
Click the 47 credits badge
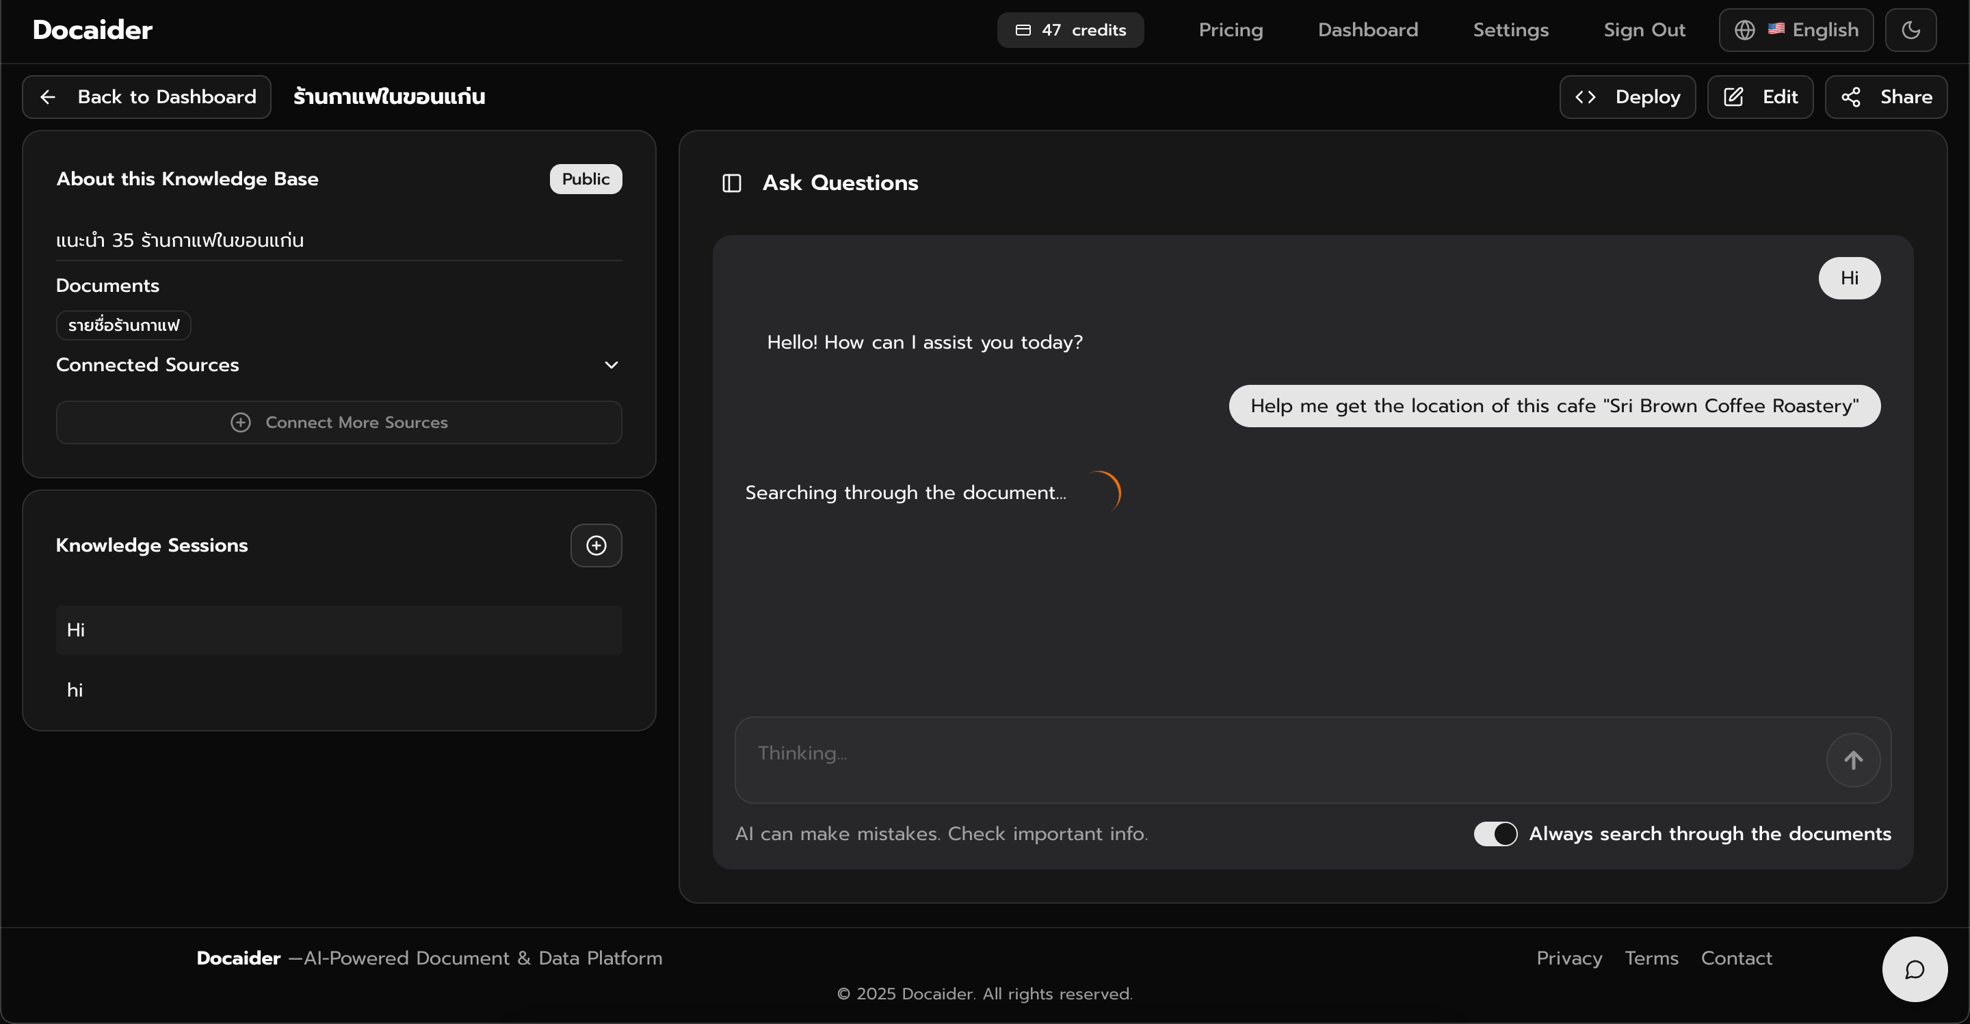[1070, 30]
